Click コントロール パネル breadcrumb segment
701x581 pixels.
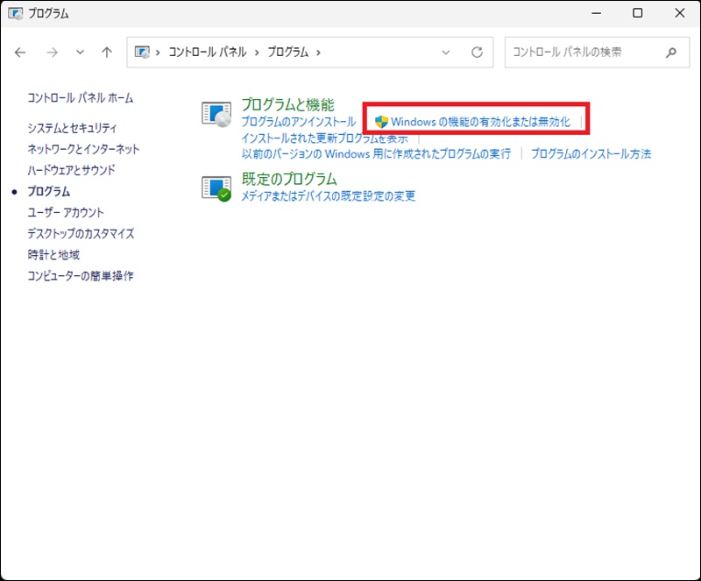(x=204, y=53)
